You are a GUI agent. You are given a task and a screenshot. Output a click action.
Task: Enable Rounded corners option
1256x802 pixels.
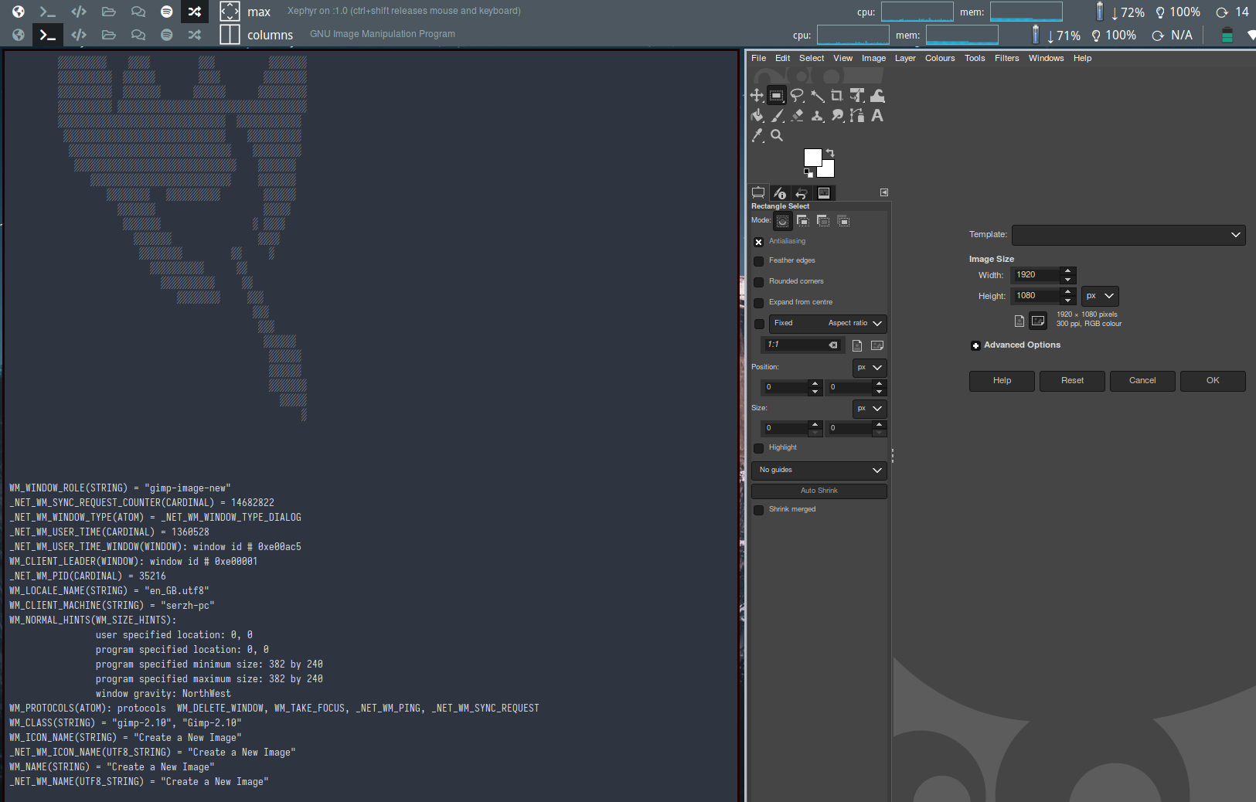click(x=757, y=282)
